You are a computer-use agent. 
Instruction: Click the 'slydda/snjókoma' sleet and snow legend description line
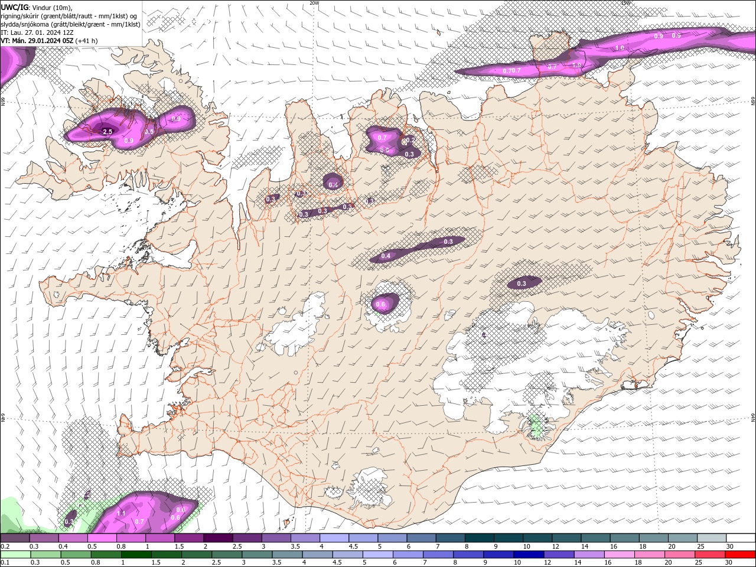tap(70, 24)
